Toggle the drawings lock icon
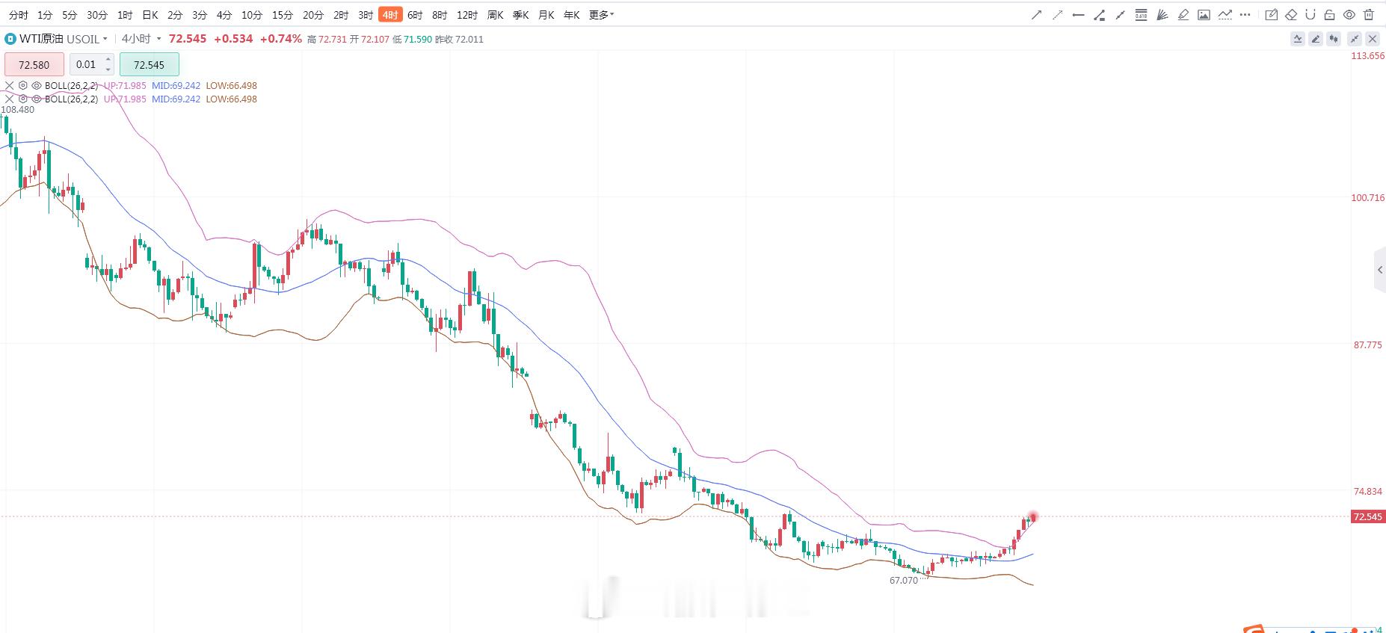The width and height of the screenshot is (1386, 633). [x=1329, y=15]
